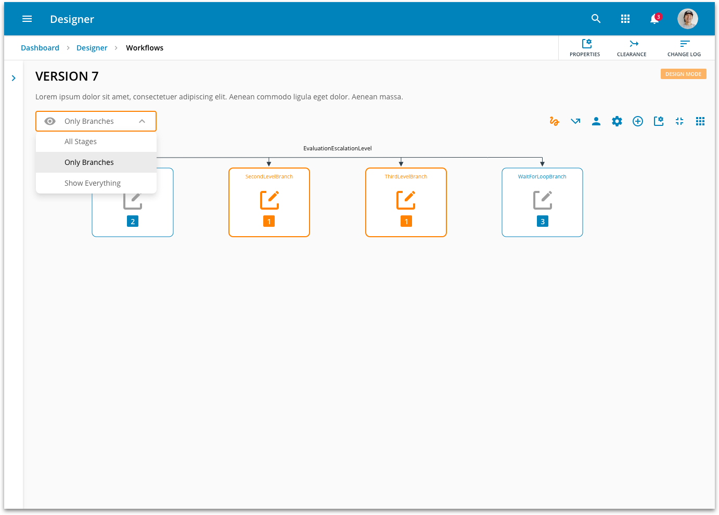Click the search magnifier icon

coord(596,19)
